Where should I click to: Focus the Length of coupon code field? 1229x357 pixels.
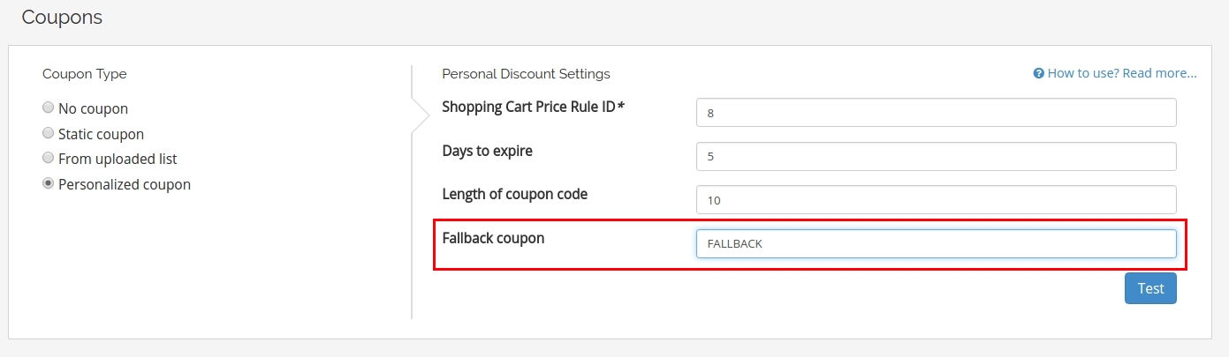point(937,200)
